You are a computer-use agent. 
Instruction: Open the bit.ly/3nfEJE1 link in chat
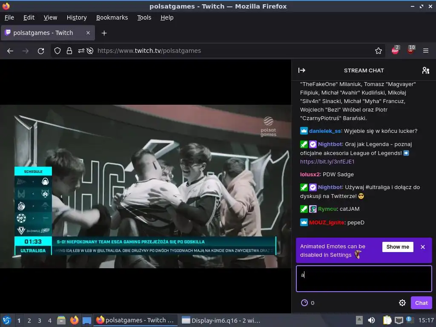tap(327, 161)
